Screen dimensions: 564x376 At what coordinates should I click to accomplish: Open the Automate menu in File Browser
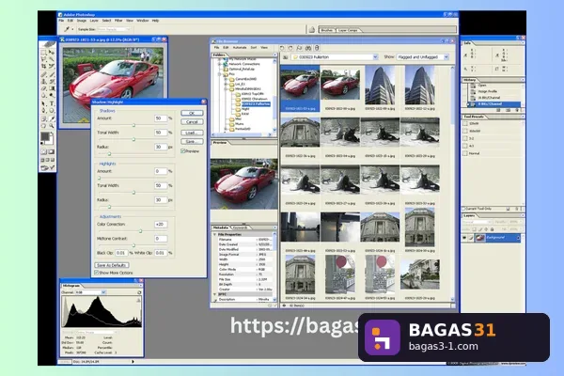(240, 48)
